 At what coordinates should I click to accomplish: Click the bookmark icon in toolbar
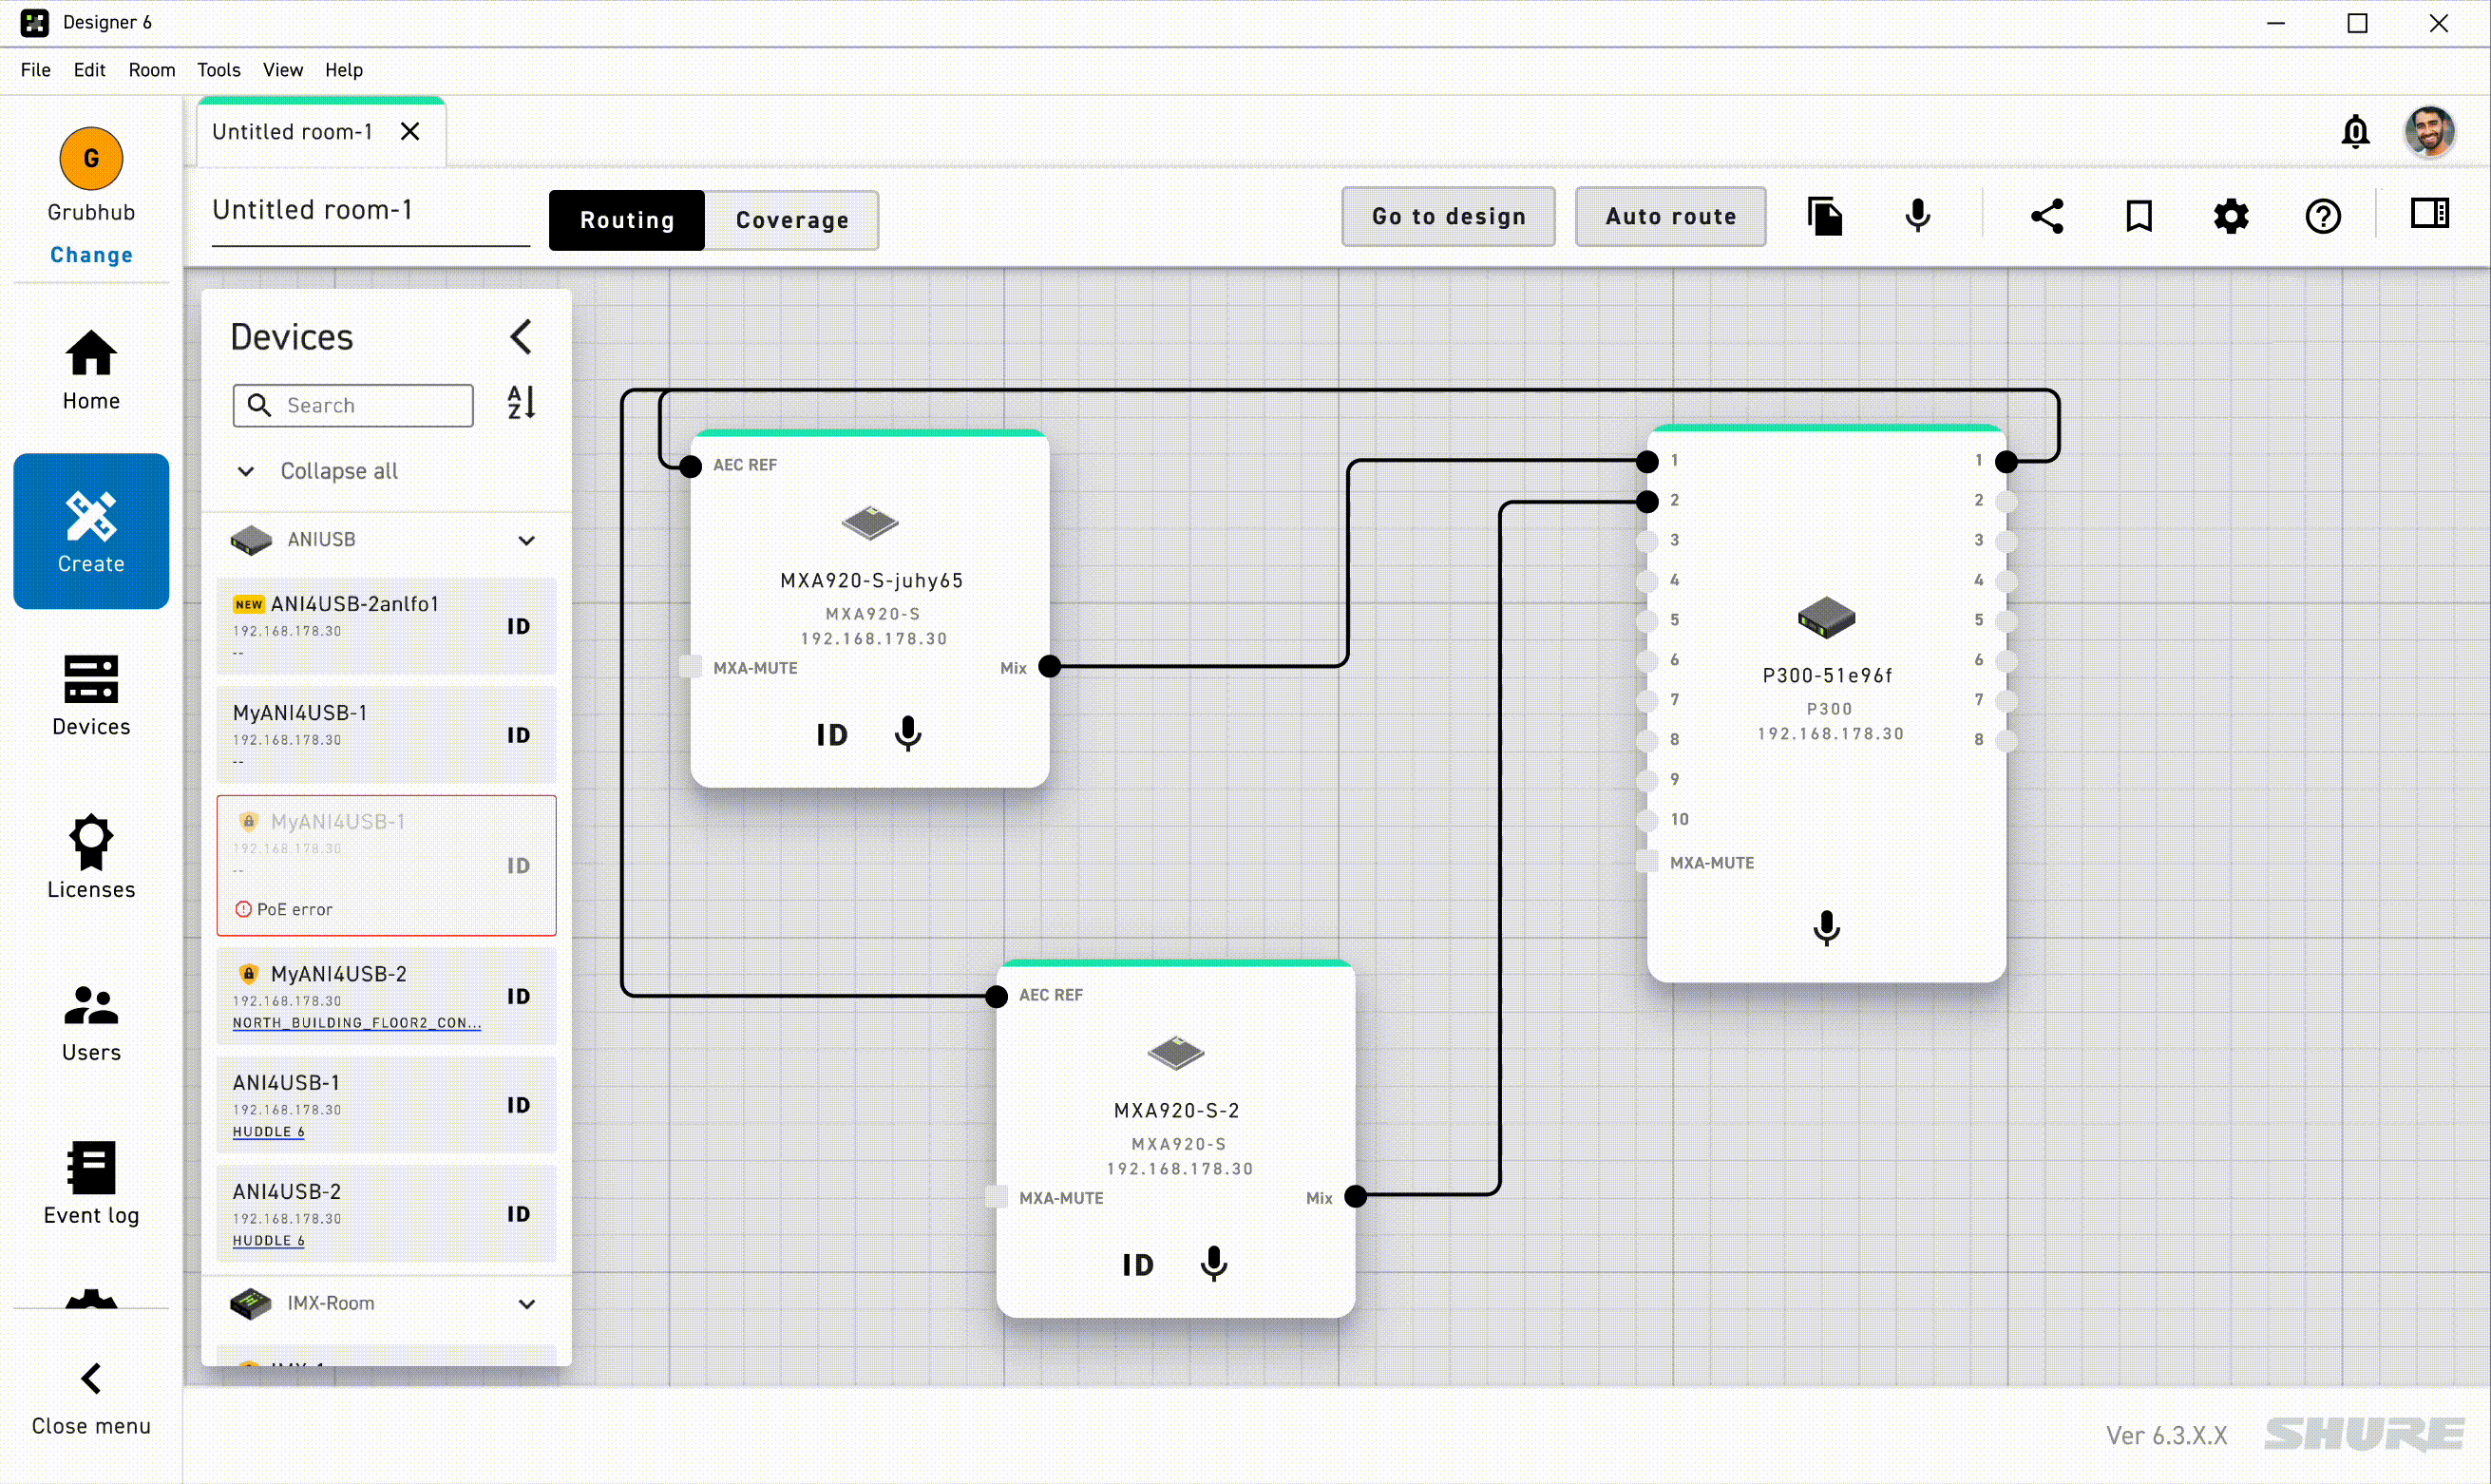click(2139, 216)
